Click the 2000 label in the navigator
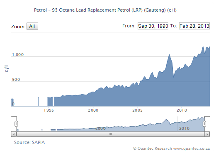Viewport: 216px width, 156px height. pos(100,129)
